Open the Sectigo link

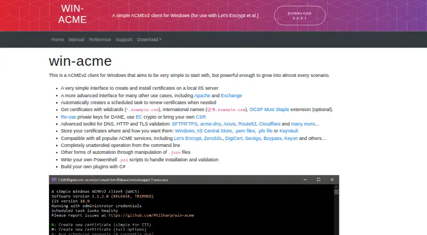pyautogui.click(x=253, y=138)
